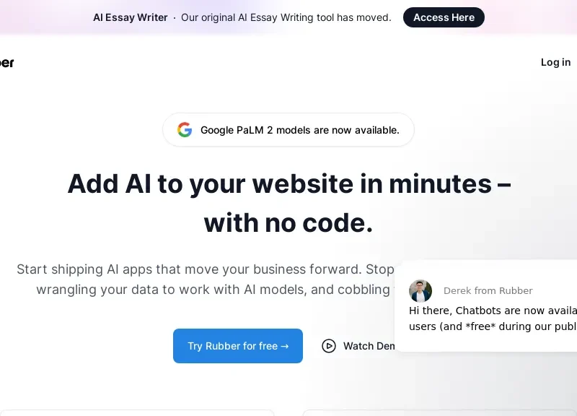The width and height of the screenshot is (577, 416).
Task: Open Derek's avatar photo in chat popup
Action: click(x=420, y=291)
